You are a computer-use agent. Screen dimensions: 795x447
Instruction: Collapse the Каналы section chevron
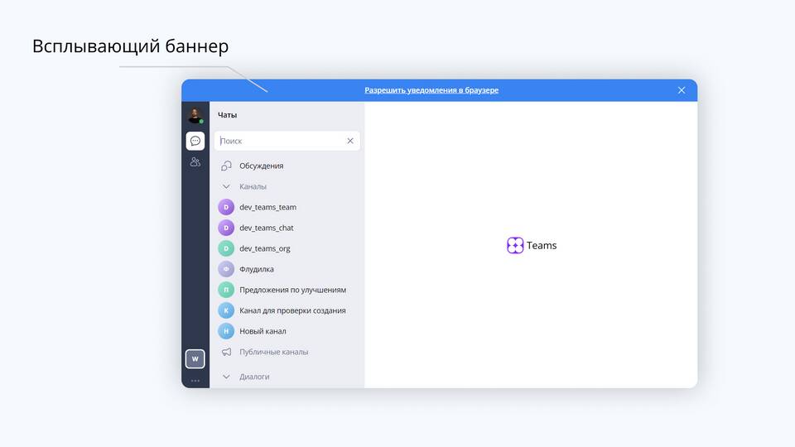pyautogui.click(x=226, y=186)
